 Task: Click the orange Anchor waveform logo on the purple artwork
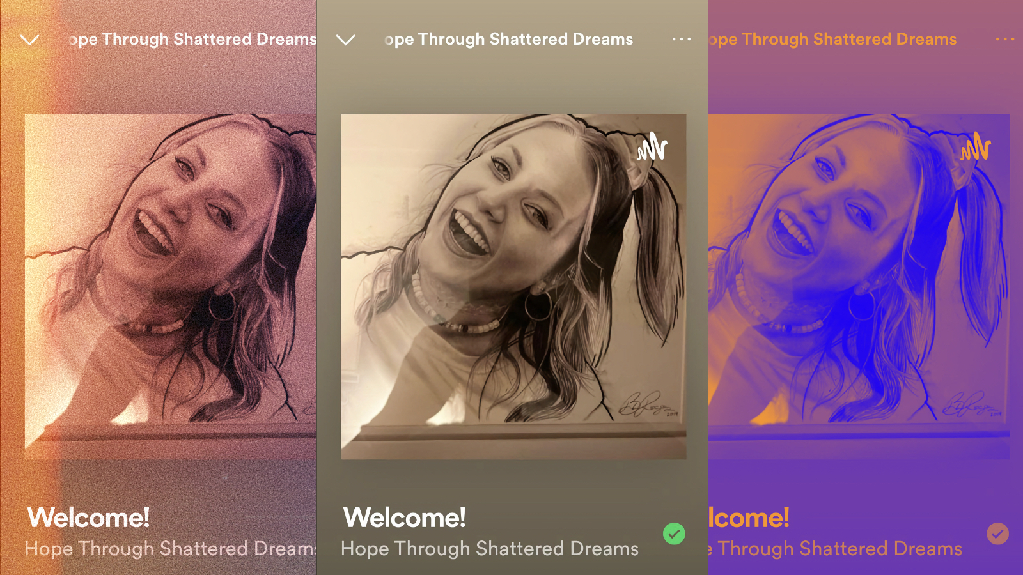pyautogui.click(x=976, y=147)
